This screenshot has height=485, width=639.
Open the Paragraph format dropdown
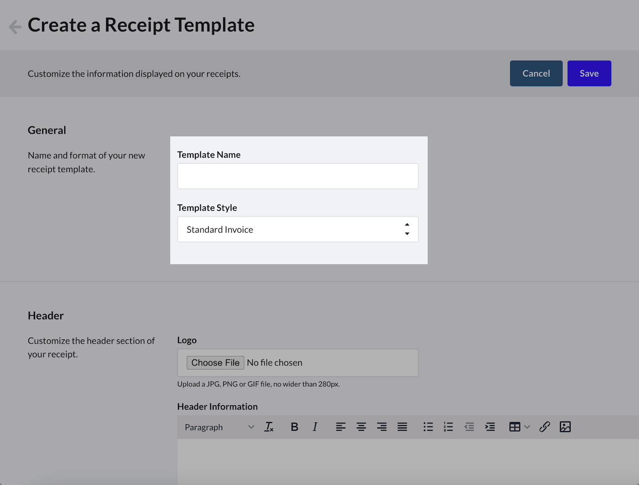219,427
